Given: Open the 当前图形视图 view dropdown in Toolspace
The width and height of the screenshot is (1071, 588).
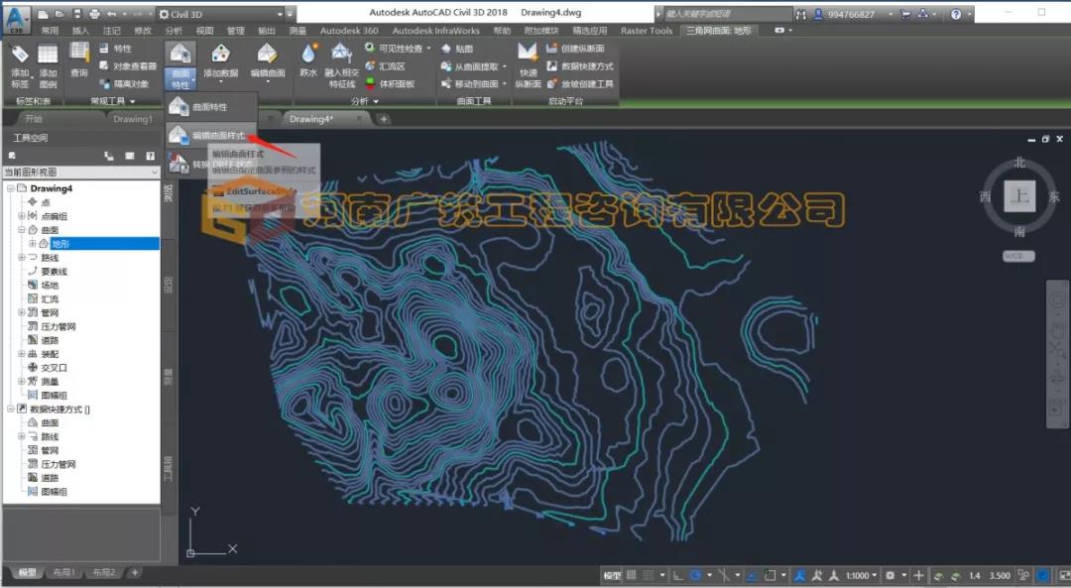Looking at the screenshot, I should point(81,173).
